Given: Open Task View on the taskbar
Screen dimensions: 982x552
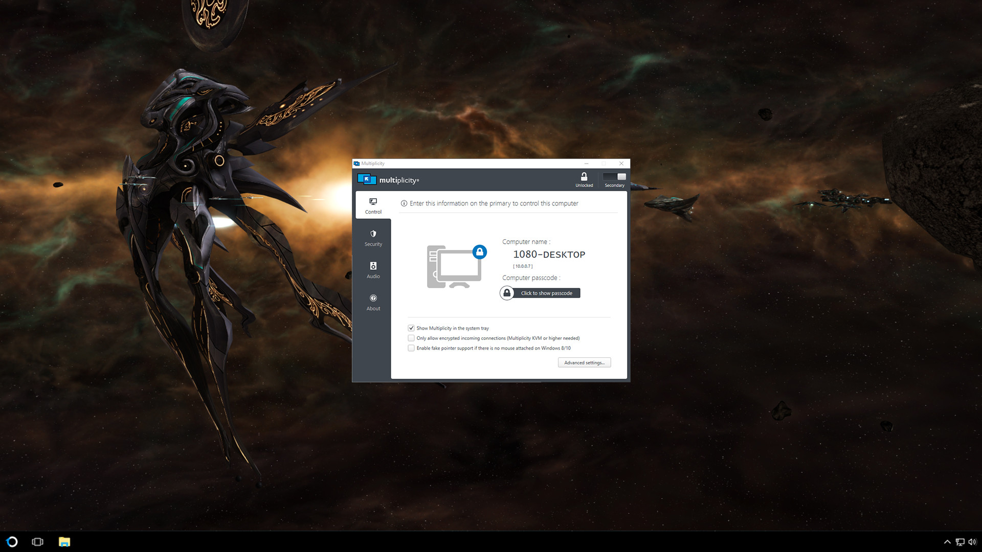Looking at the screenshot, I should pos(38,541).
